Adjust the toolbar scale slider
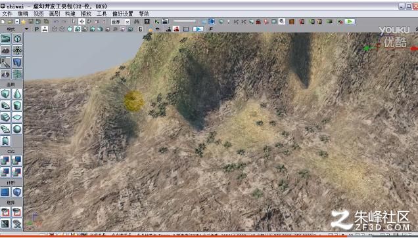 185,21
